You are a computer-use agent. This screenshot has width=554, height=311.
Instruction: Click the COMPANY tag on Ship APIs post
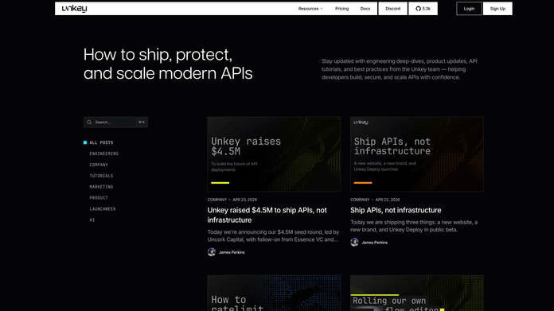click(360, 200)
